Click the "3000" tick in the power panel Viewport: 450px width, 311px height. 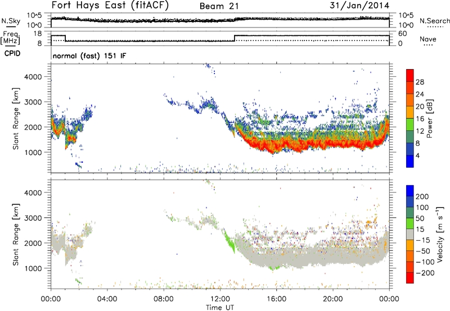(33, 102)
